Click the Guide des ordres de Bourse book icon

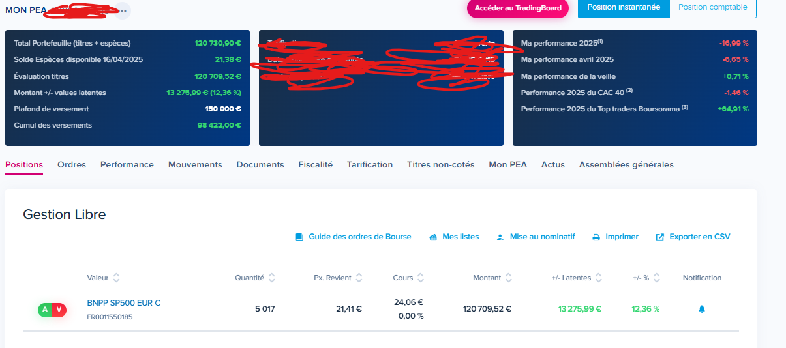pyautogui.click(x=299, y=237)
